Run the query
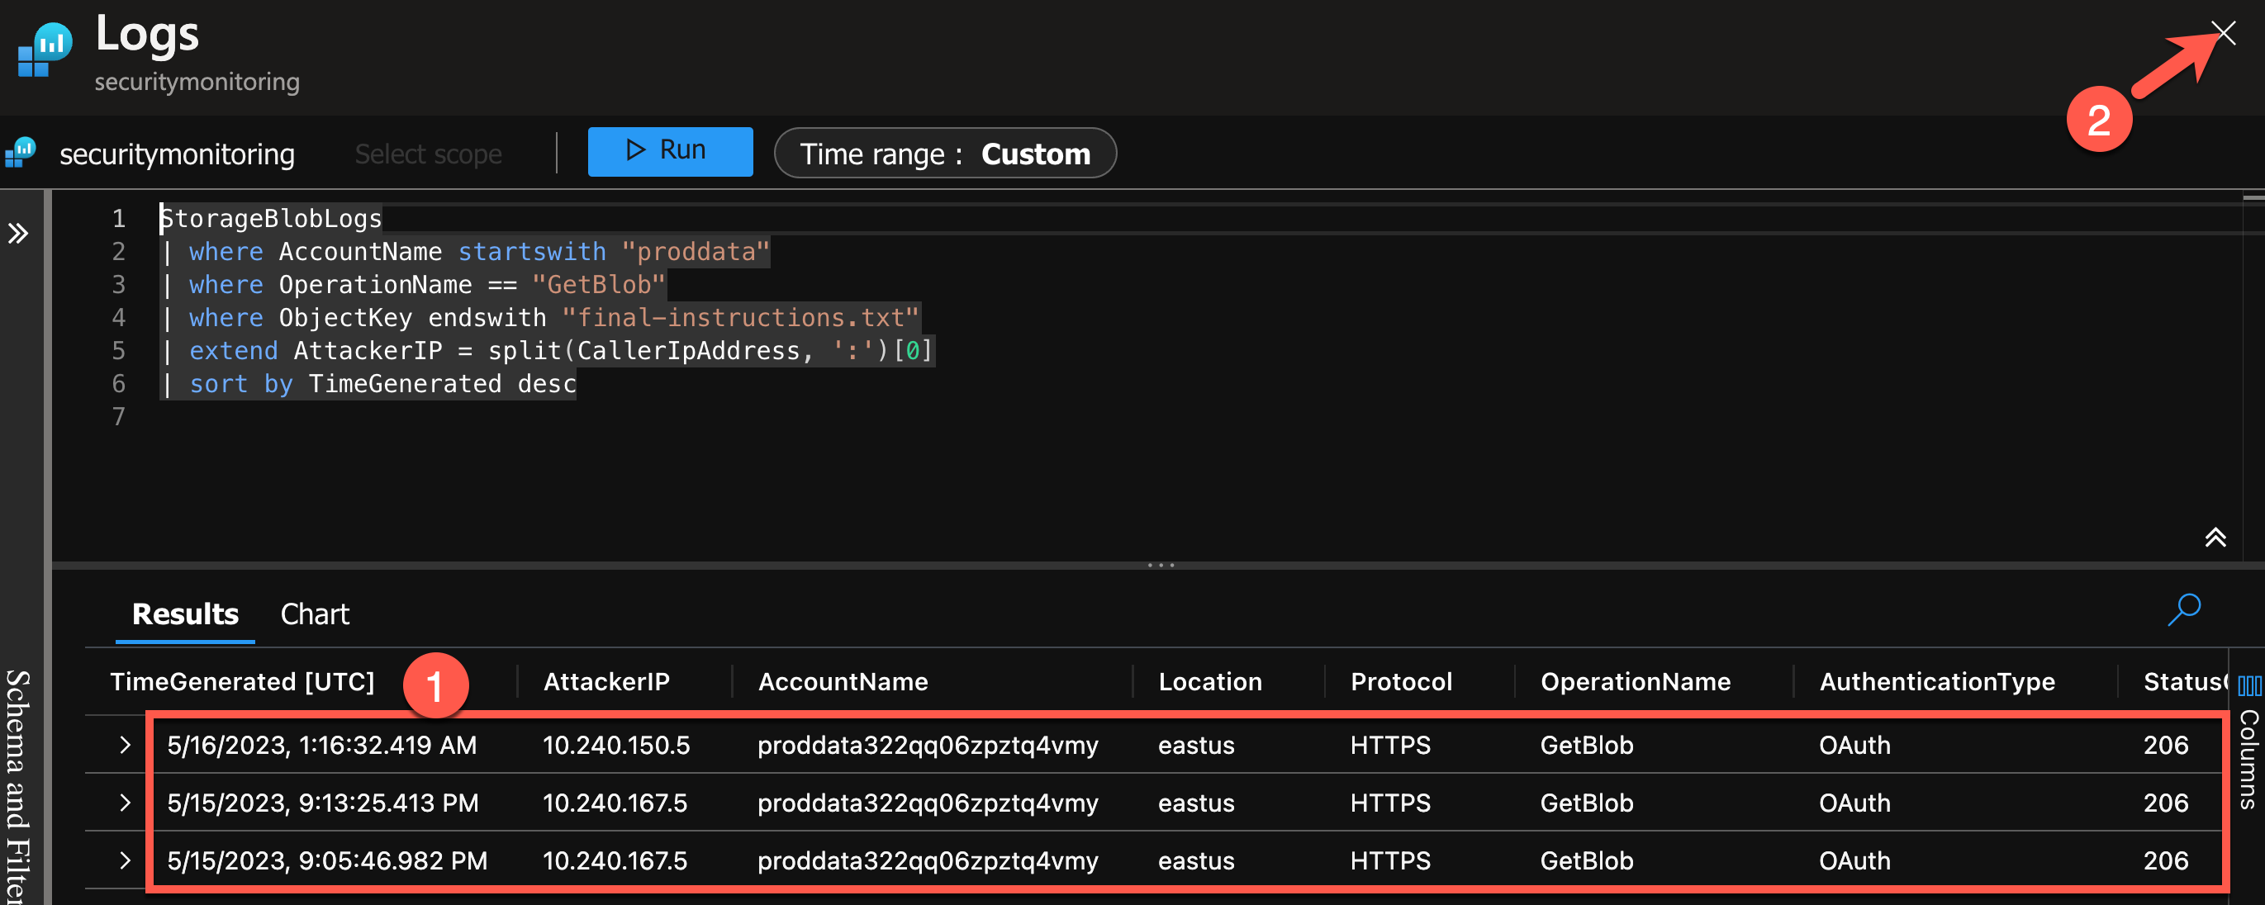This screenshot has height=905, width=2265. (x=669, y=151)
